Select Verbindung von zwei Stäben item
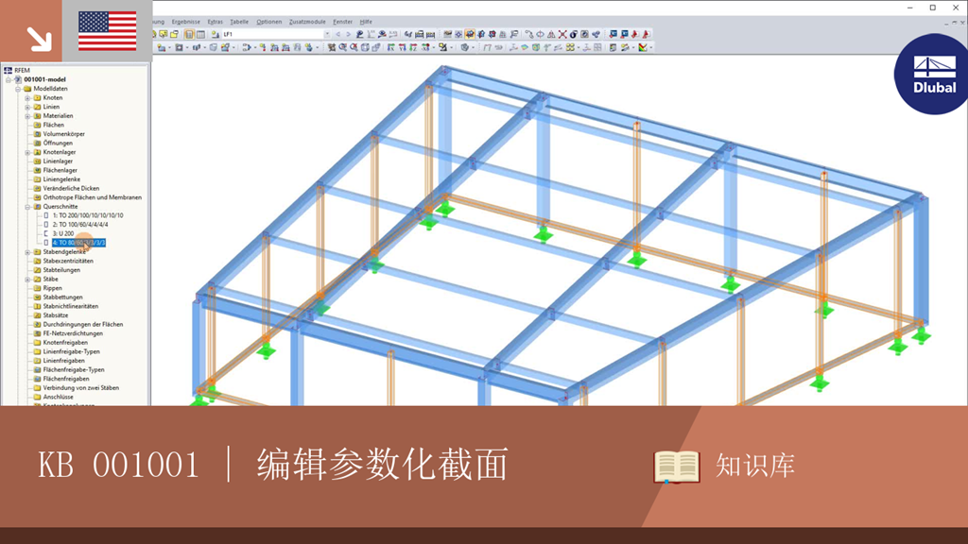Screen dimensions: 968x544 pyautogui.click(x=81, y=388)
